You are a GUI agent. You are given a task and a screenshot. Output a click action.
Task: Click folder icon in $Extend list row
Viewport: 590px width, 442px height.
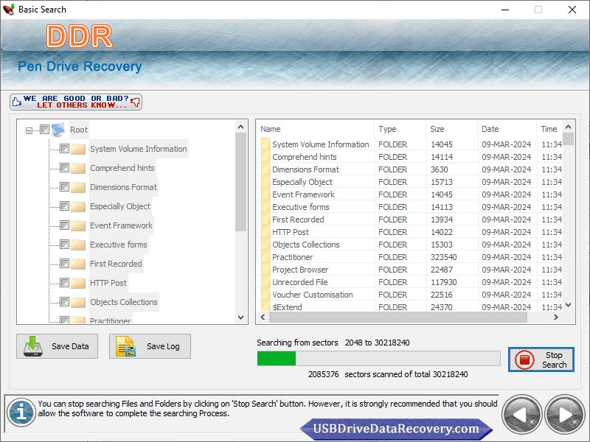pyautogui.click(x=265, y=306)
